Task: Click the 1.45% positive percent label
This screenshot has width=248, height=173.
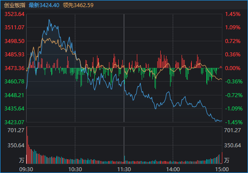Action: 232,14
